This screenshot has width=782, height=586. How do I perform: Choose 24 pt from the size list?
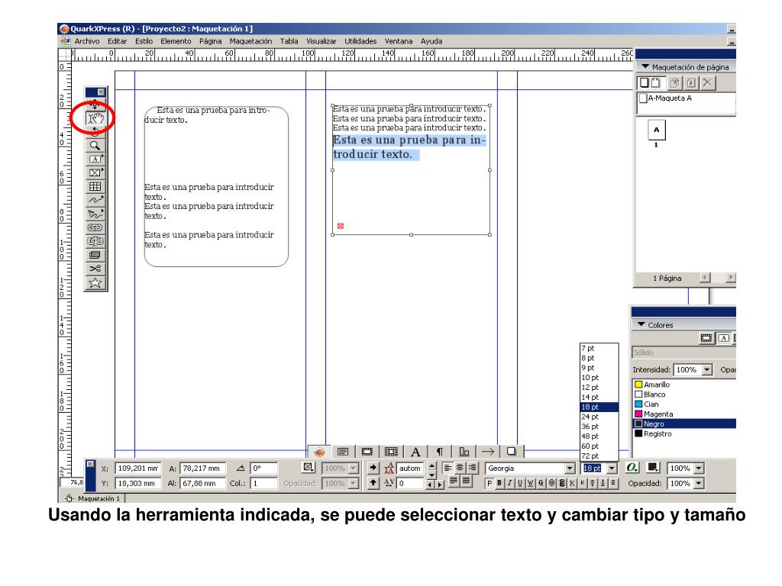pyautogui.click(x=599, y=417)
